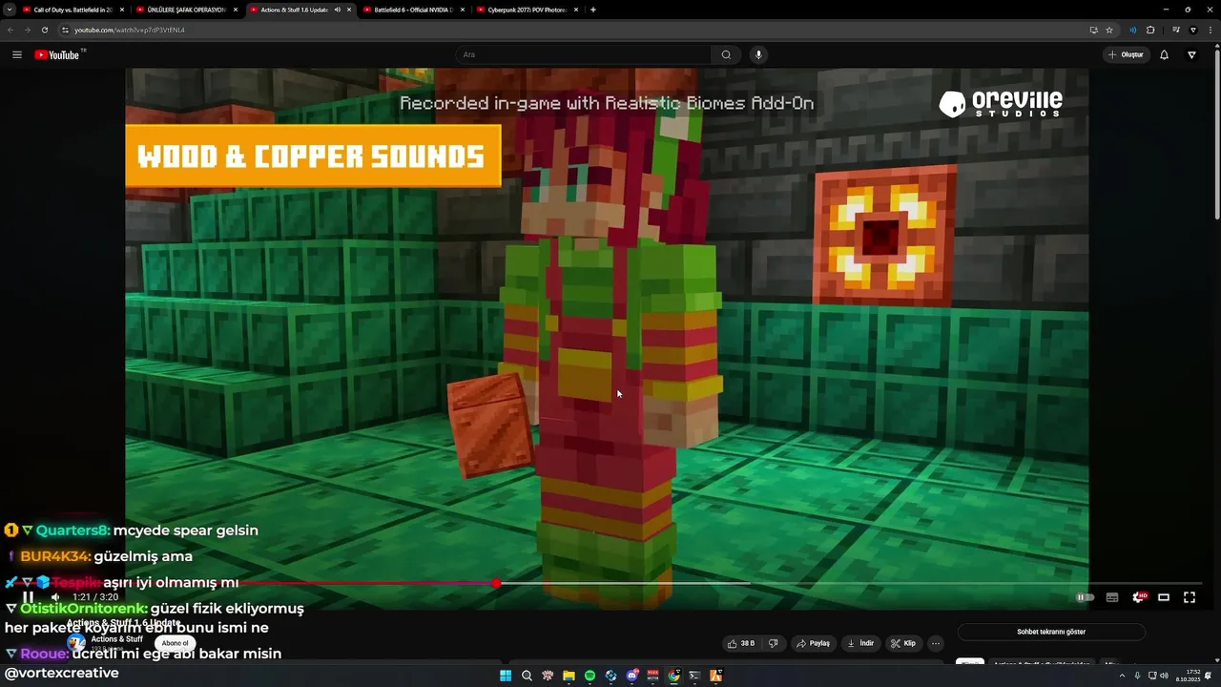Like the video showing 38 B
1221x687 pixels.
coord(741,643)
